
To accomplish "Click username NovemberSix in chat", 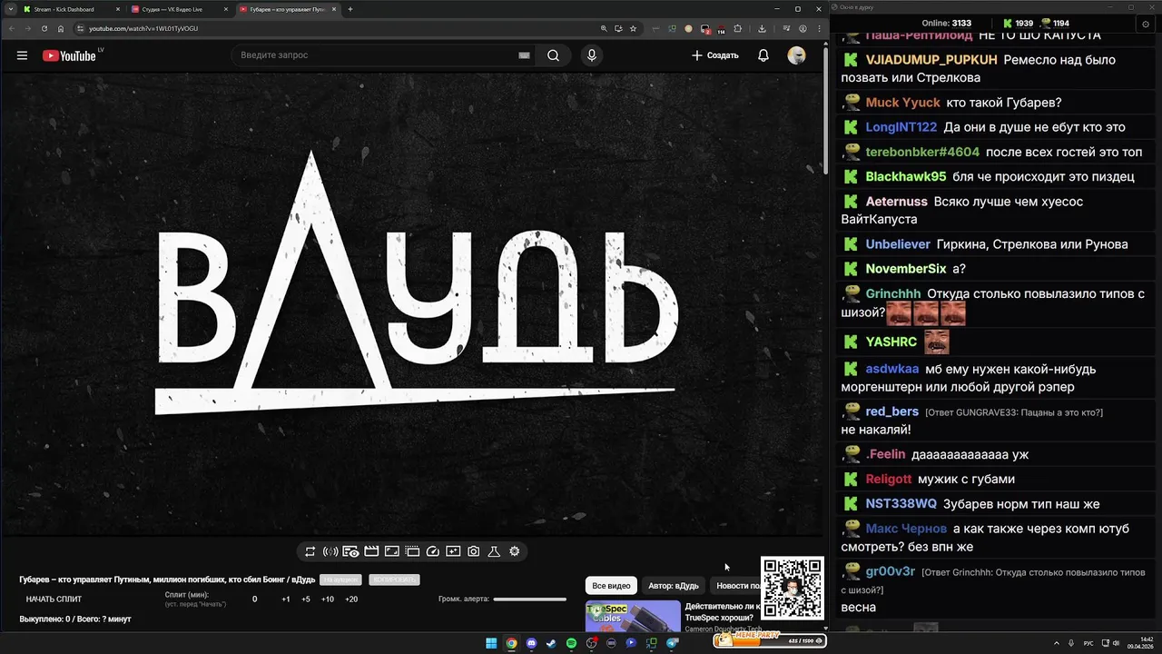I will 905,269.
